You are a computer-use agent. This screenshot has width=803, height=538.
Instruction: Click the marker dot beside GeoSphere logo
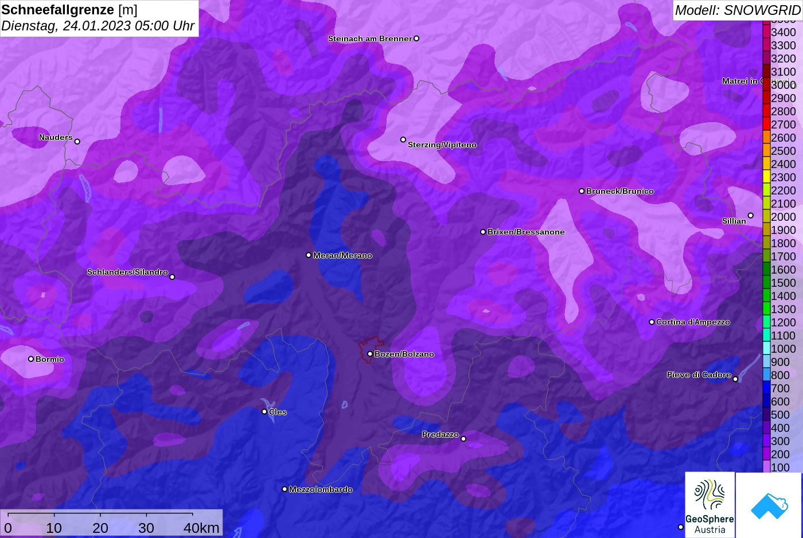pyautogui.click(x=681, y=527)
